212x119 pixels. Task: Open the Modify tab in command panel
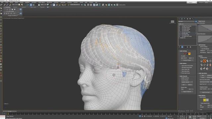pyautogui.click(x=182, y=19)
